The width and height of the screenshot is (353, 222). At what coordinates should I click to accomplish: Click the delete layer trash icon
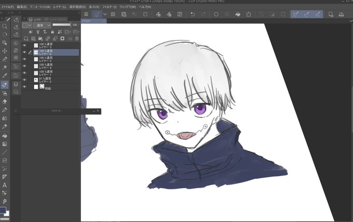point(77,38)
